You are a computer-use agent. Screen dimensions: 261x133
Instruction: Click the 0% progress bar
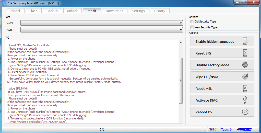(102, 129)
